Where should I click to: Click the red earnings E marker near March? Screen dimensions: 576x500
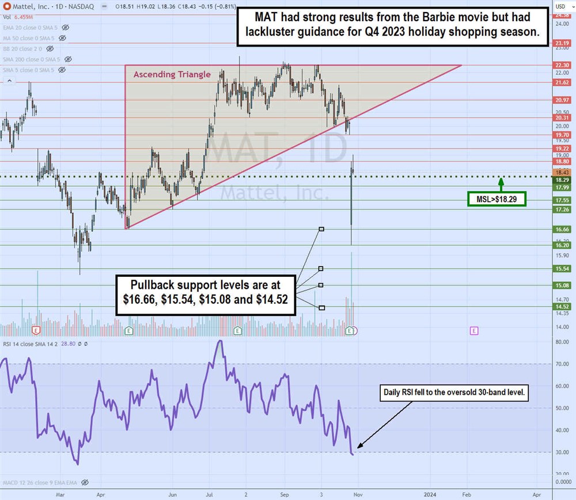click(36, 331)
